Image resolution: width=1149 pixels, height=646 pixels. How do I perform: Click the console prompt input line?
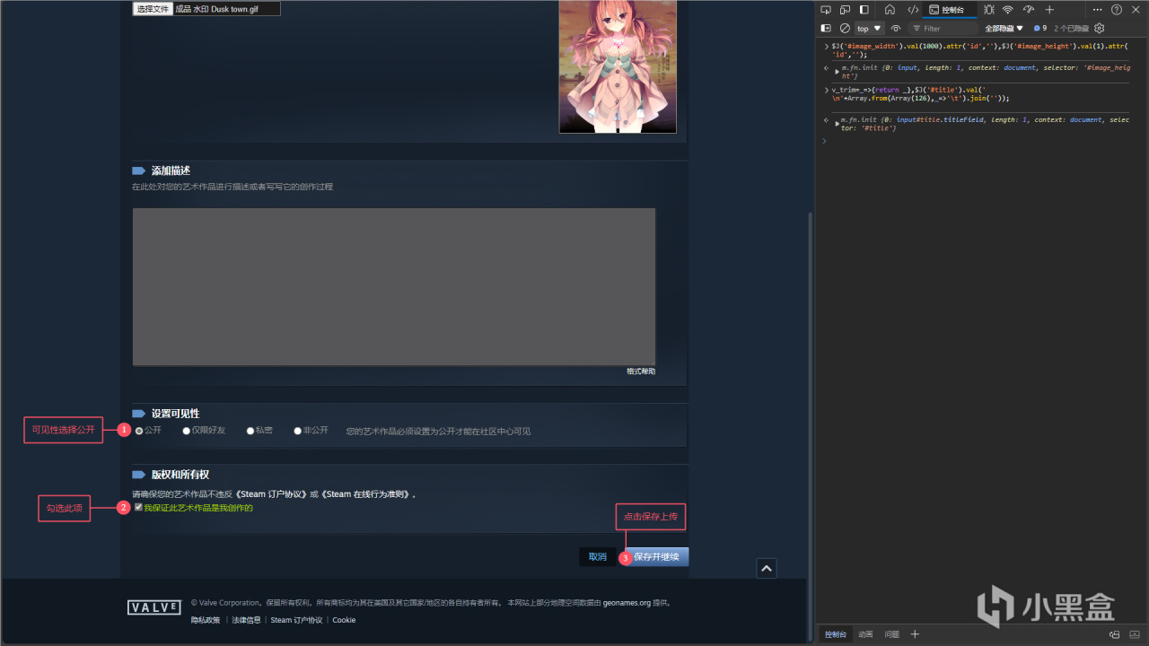click(x=978, y=141)
